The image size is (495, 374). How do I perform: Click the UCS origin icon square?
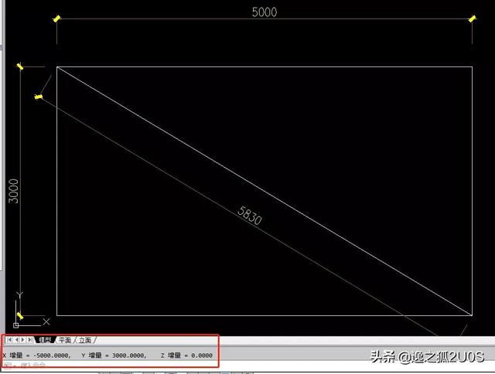pos(15,325)
